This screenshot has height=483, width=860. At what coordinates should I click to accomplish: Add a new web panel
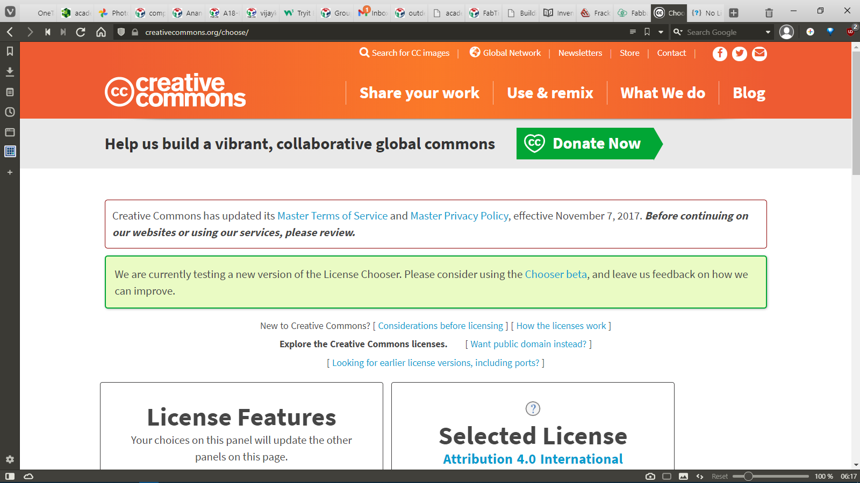(x=10, y=172)
